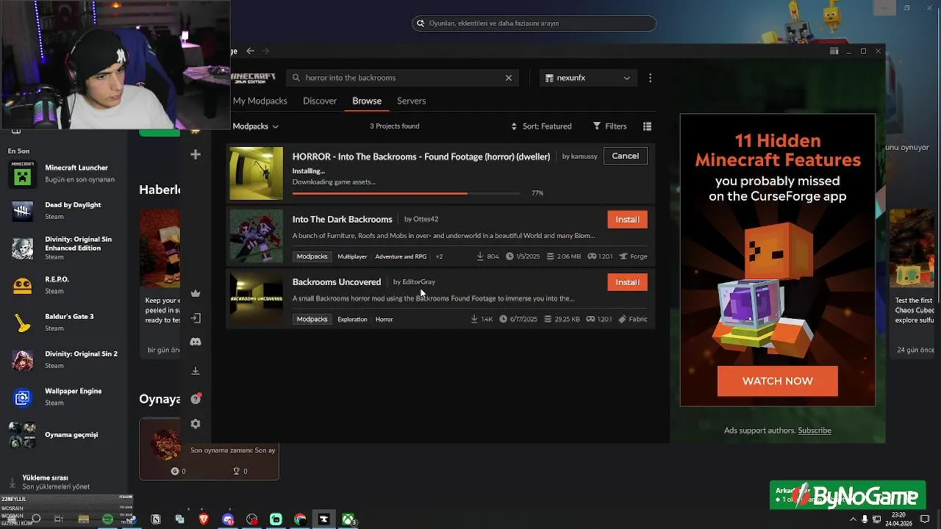Viewport: 941px width, 529px height.
Task: Click in the modpack search field
Action: click(403, 78)
